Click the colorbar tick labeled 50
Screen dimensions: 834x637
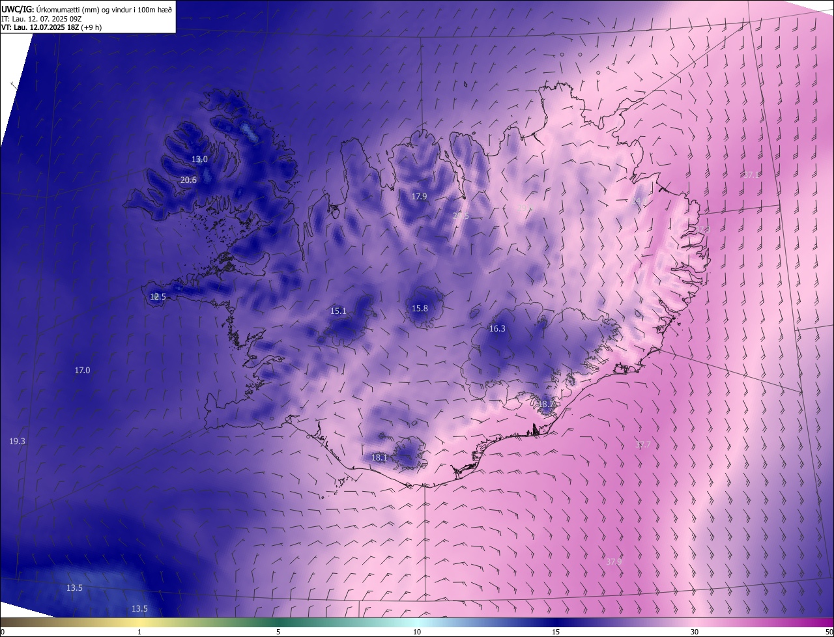tap(829, 632)
